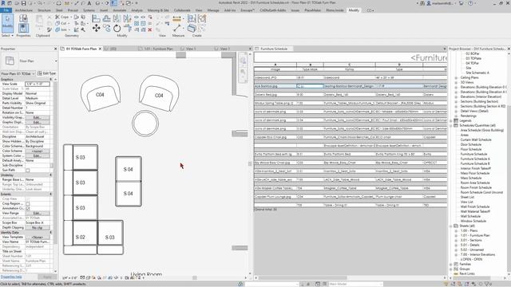Screen dimensions: 511x287
Task: Click the Schedules/Quantities icon in Project Browser
Action: 456,125
